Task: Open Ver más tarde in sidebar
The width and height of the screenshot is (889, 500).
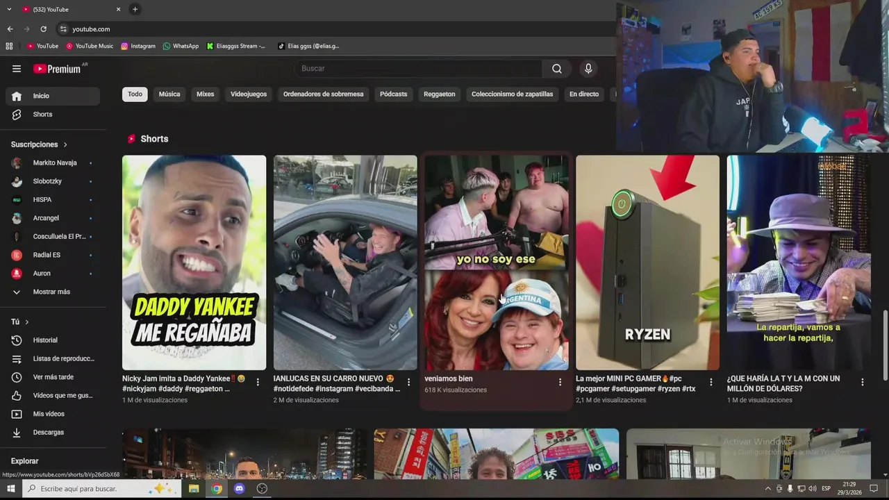Action: [53, 377]
